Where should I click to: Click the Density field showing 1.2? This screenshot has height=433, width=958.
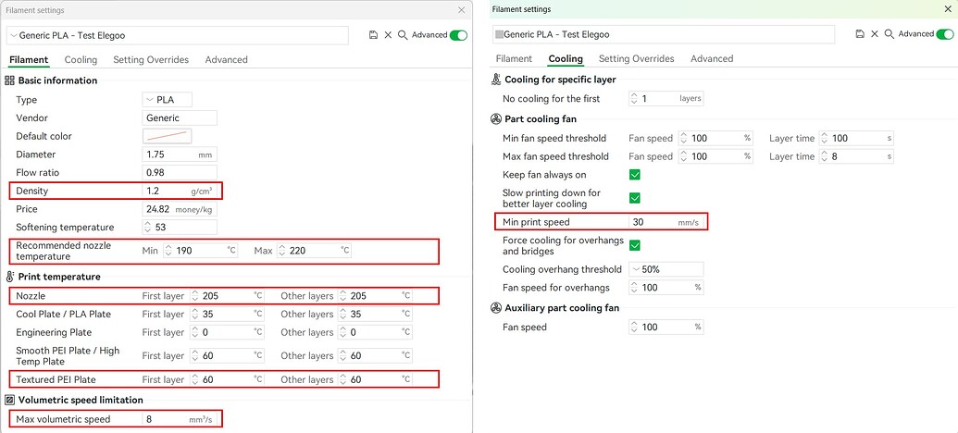[x=180, y=191]
